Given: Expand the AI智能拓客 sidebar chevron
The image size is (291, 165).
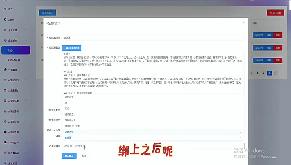Looking at the screenshot, I should [x=26, y=101].
